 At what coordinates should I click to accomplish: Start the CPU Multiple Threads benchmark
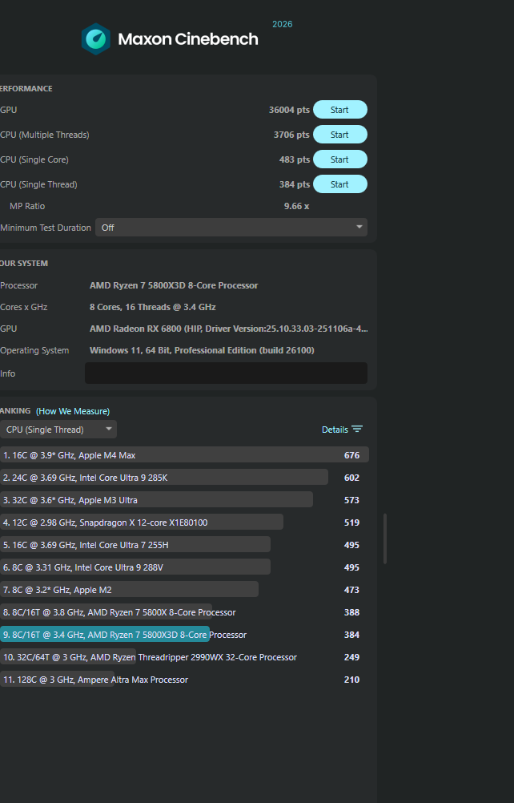click(339, 135)
